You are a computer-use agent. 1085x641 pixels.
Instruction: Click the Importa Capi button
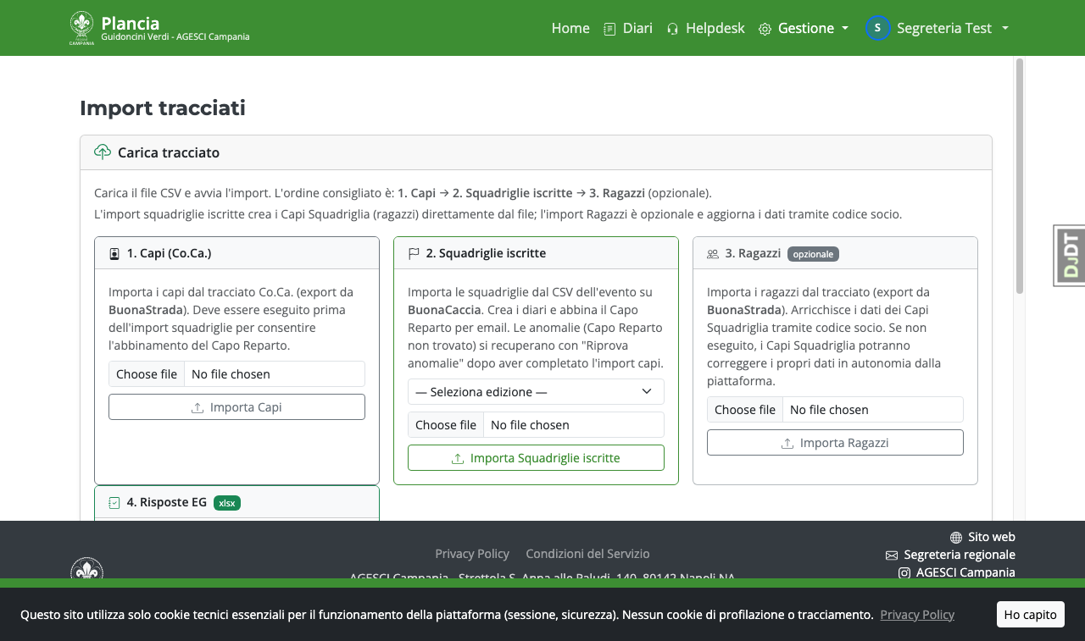coord(236,407)
